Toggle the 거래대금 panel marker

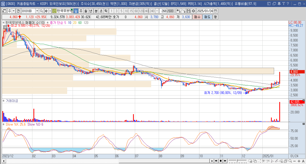point(4,101)
